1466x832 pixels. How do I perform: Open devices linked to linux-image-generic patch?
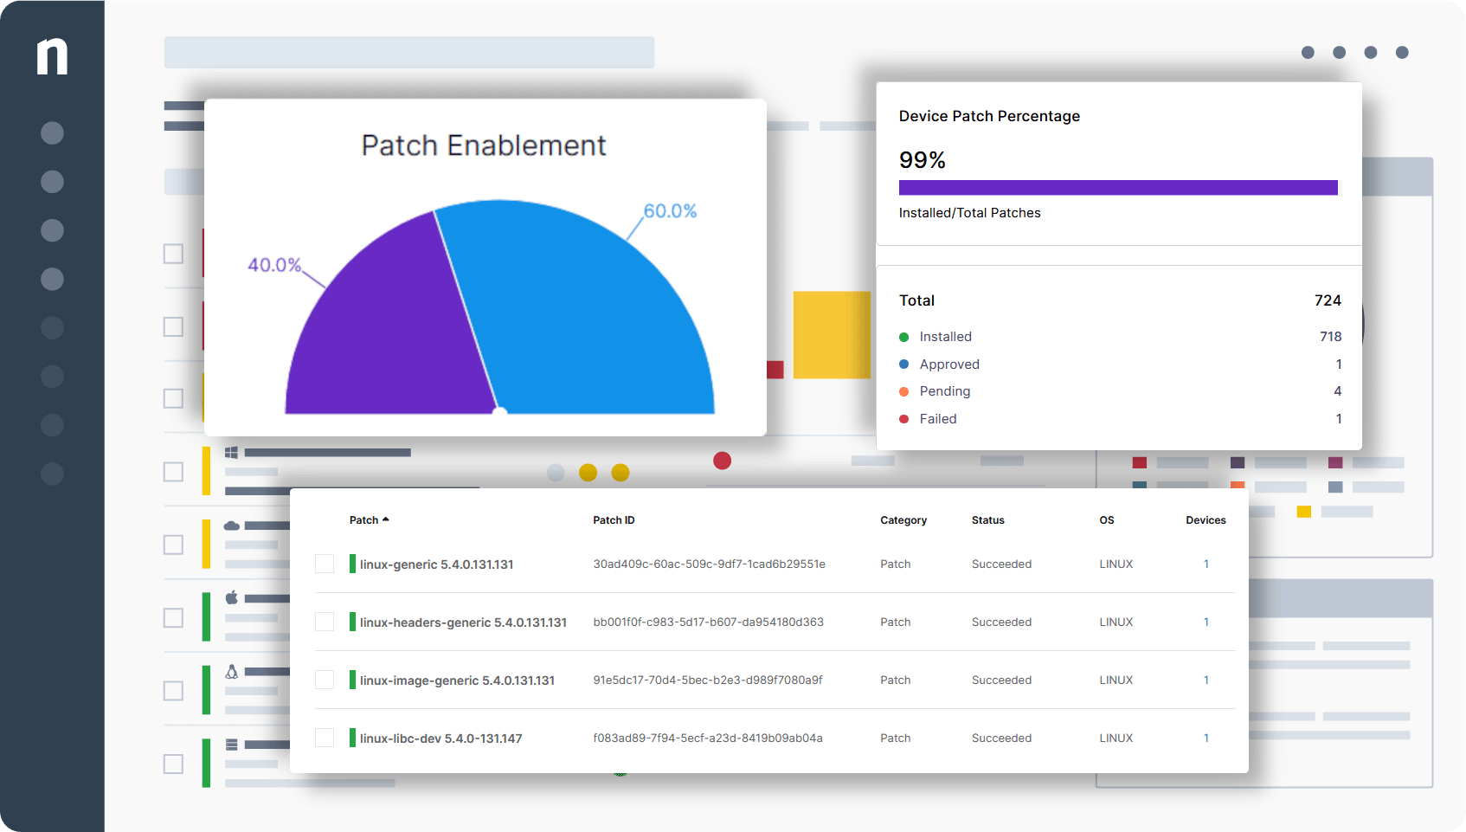pyautogui.click(x=1206, y=680)
